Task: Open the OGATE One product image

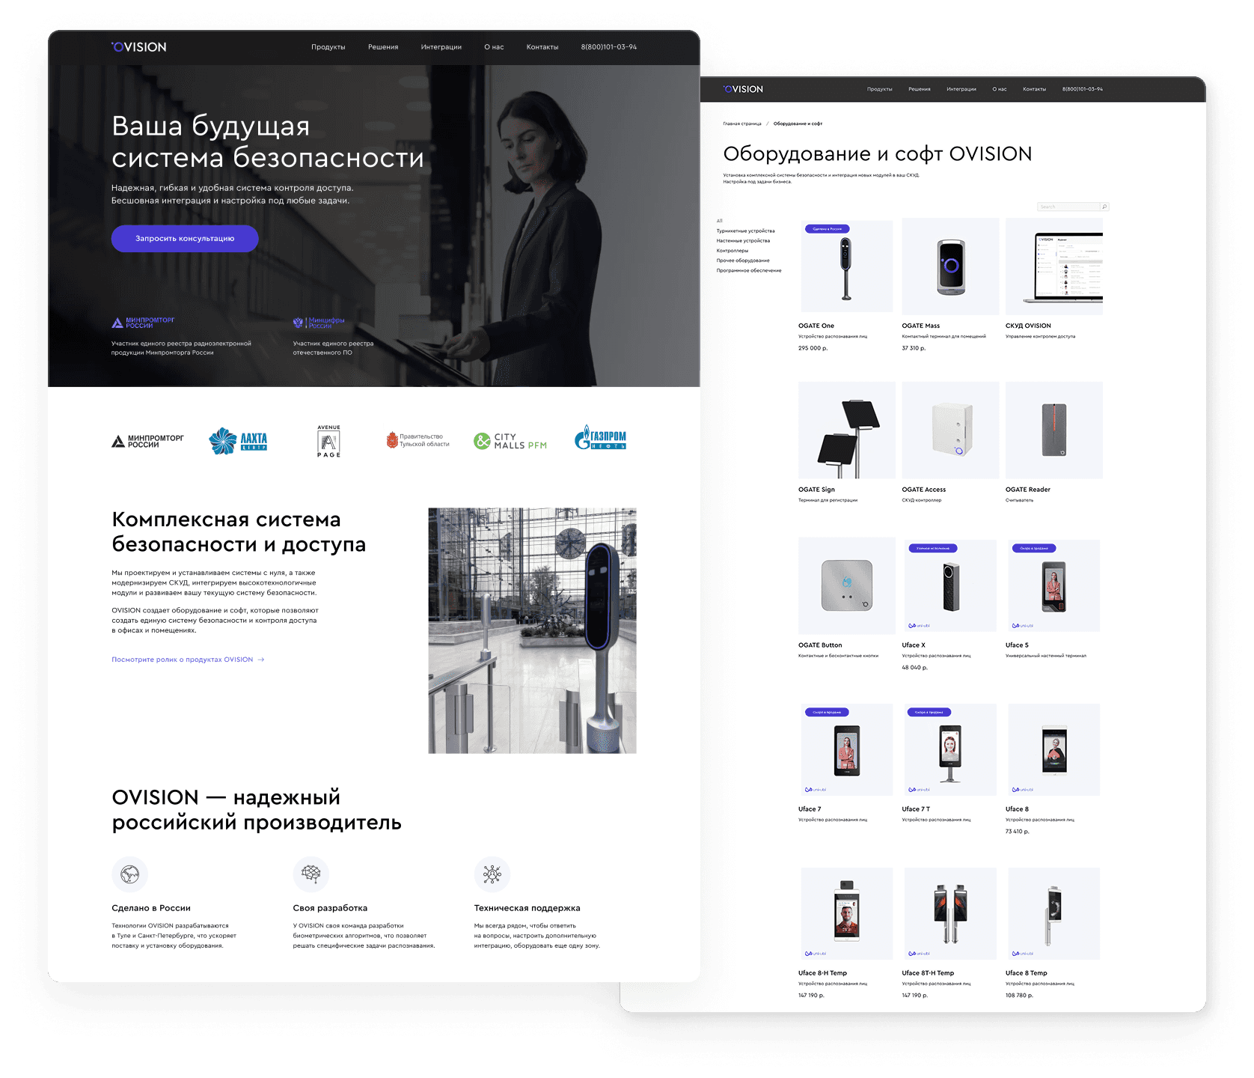Action: [847, 266]
